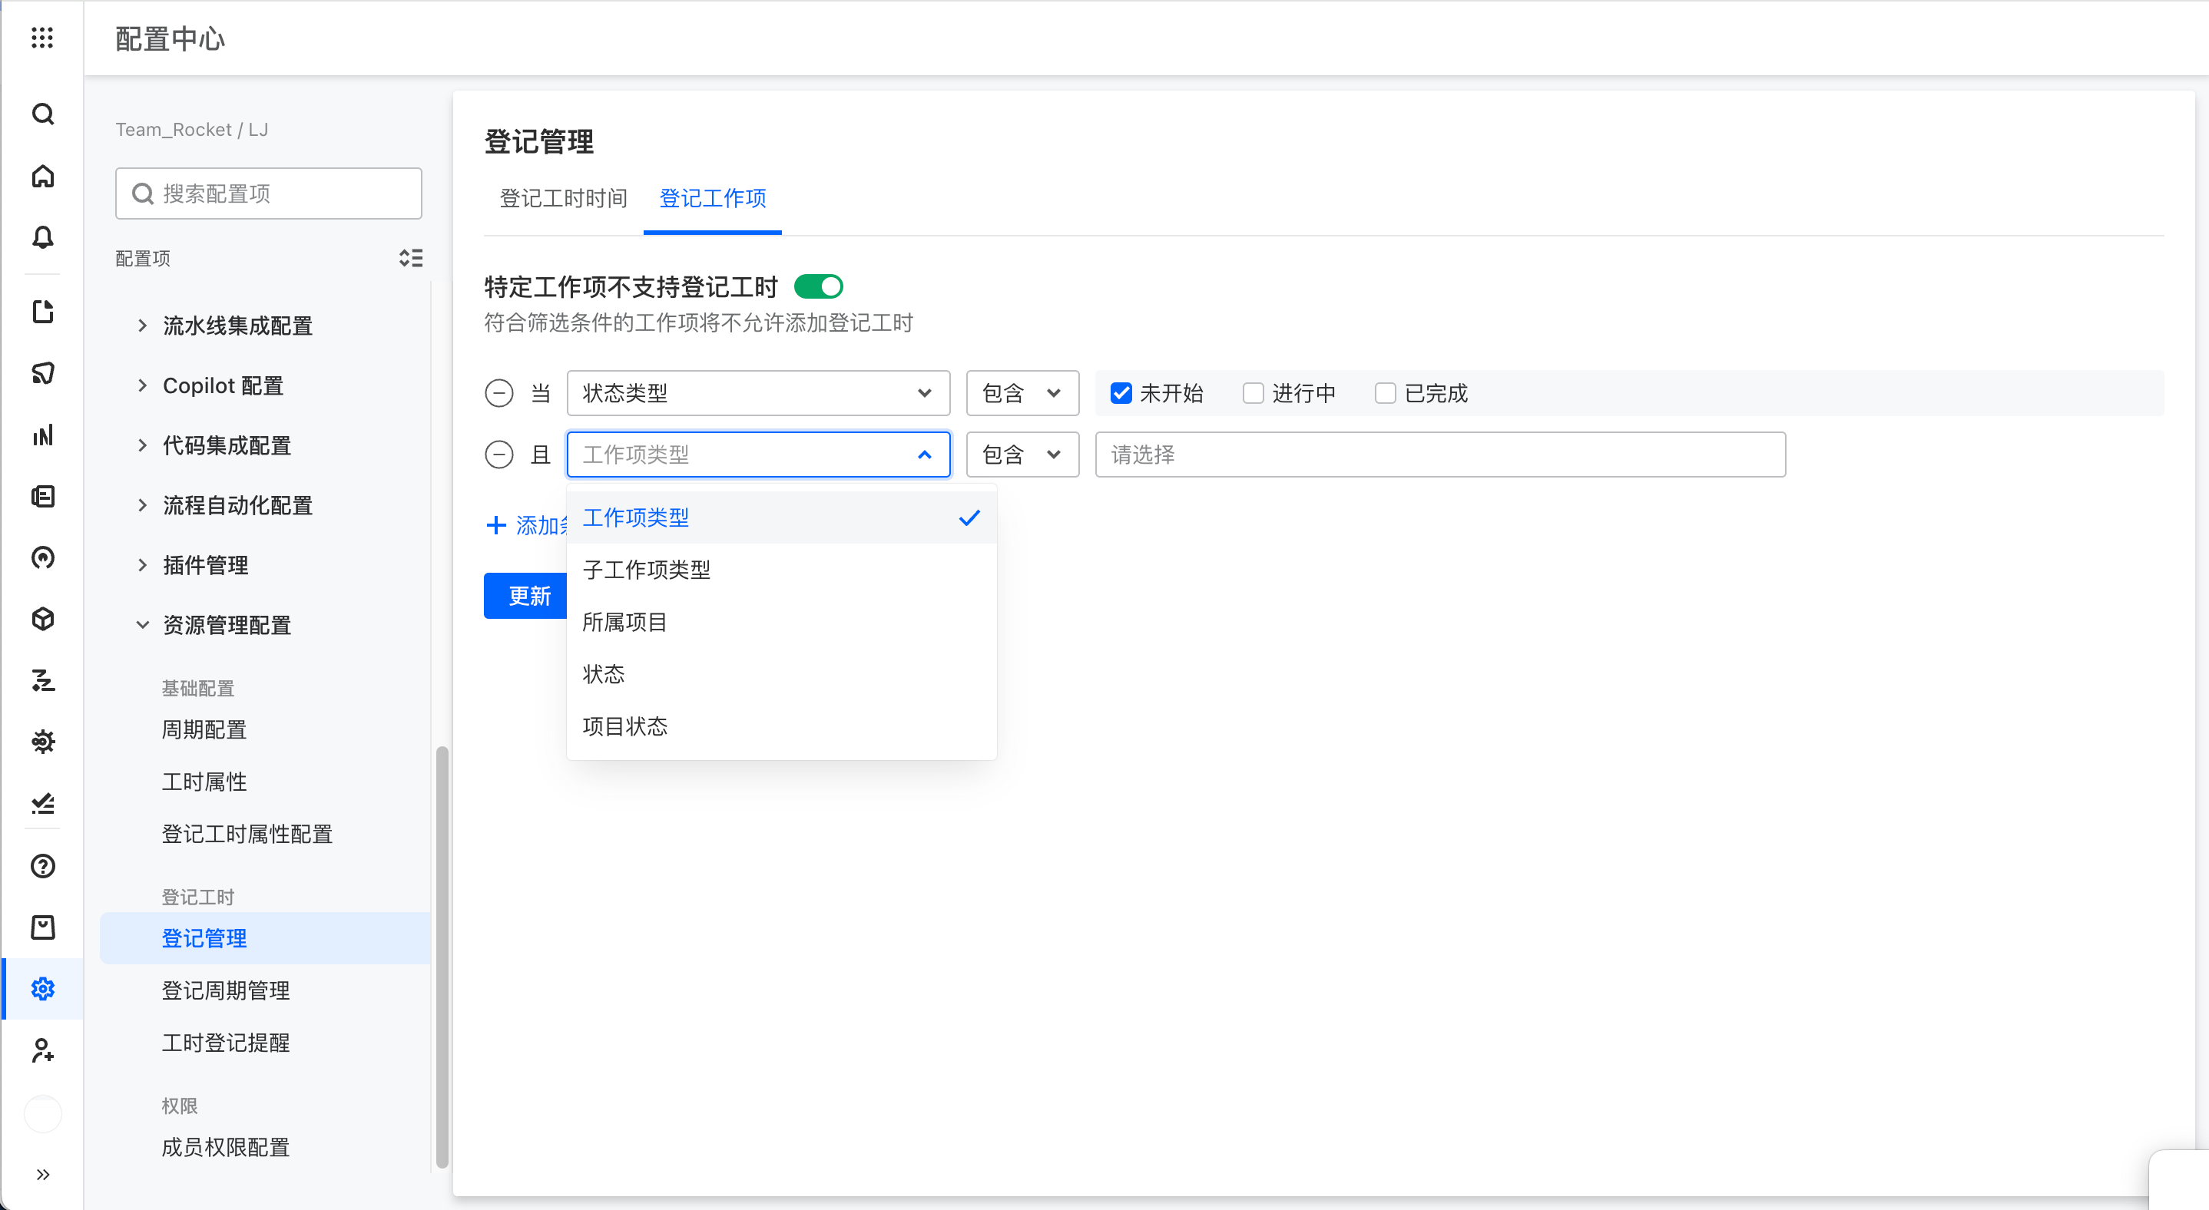The image size is (2209, 1210).
Task: Remove the 且 工作项类型 condition row
Action: pyautogui.click(x=499, y=455)
